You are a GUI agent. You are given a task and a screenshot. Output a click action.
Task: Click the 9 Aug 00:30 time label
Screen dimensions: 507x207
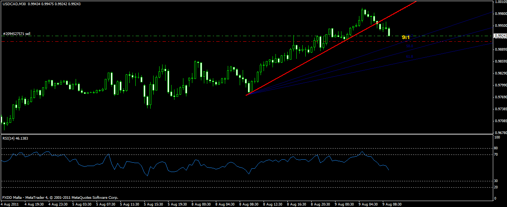coord(345,204)
